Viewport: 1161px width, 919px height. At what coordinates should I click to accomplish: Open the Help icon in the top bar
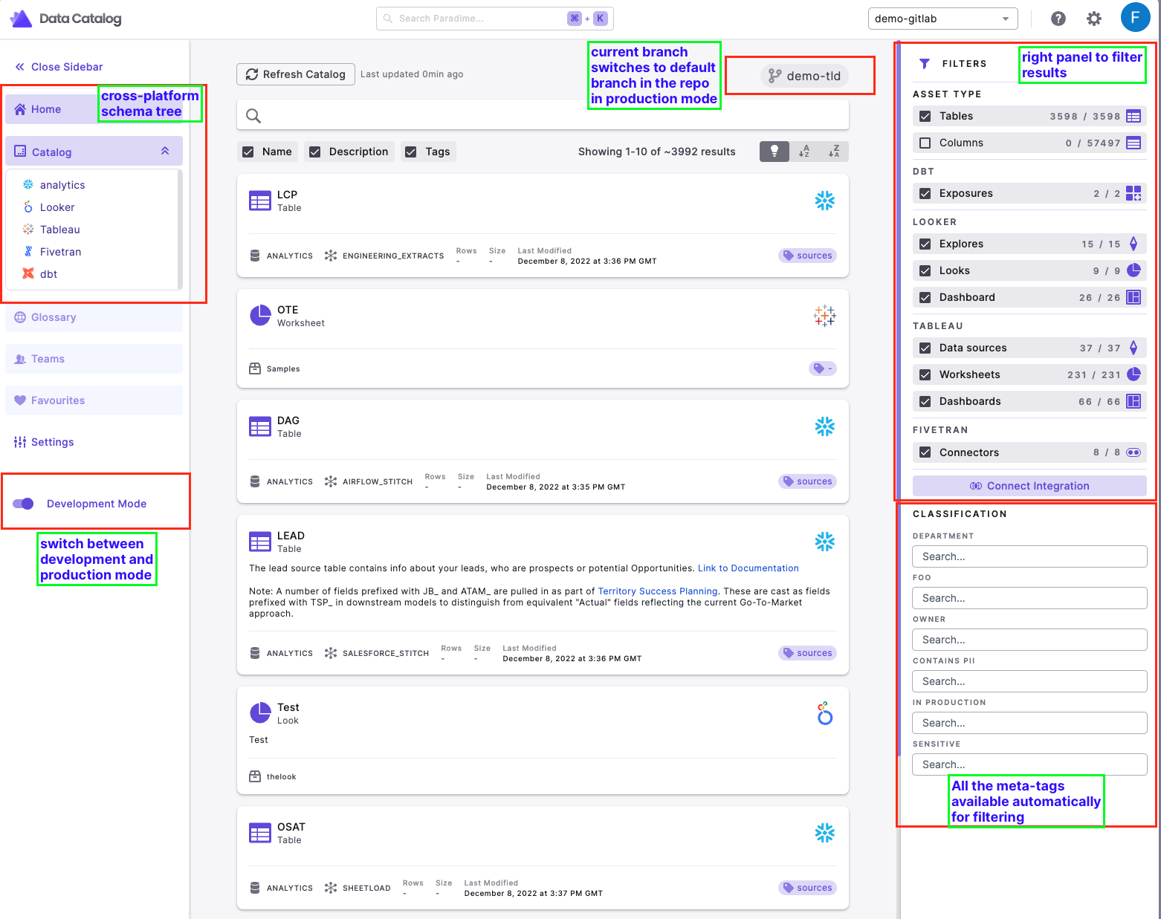tap(1058, 18)
